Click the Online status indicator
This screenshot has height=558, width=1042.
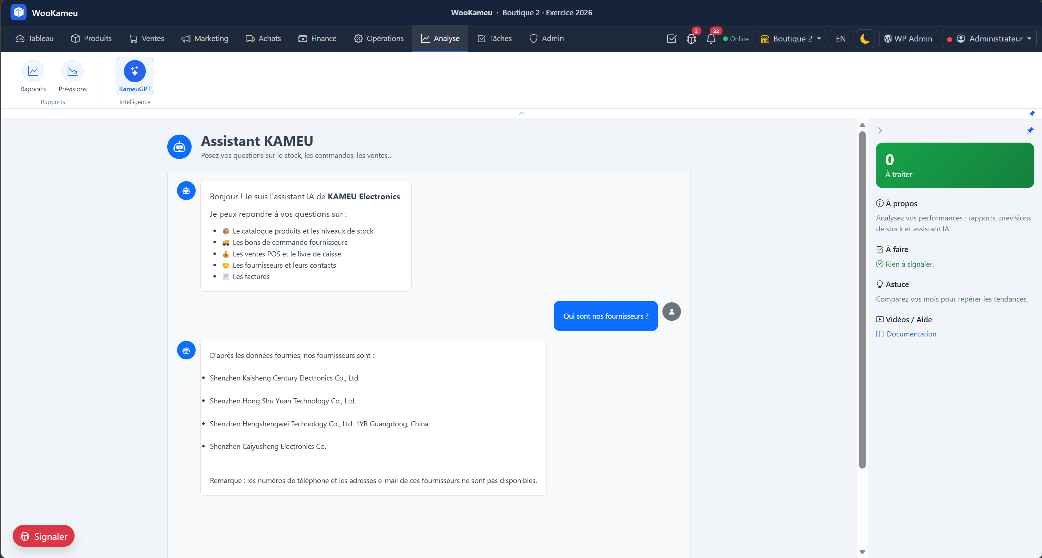[736, 39]
